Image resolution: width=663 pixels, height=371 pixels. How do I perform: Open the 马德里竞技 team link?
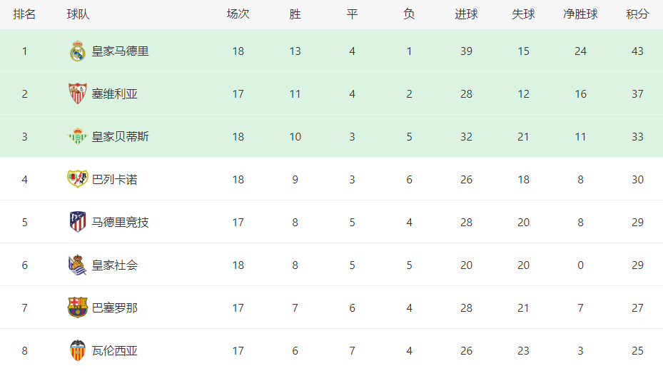coord(121,223)
